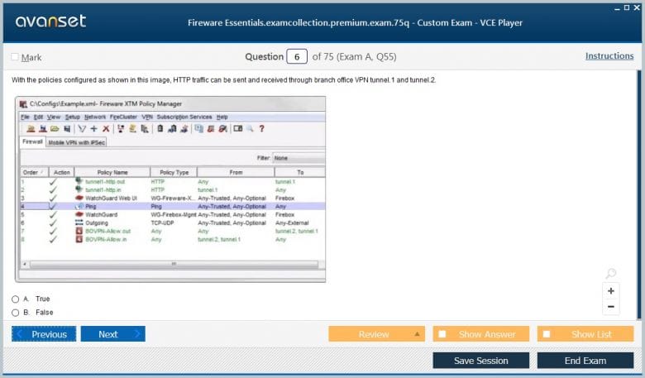Open the Help menu in Policy Manager

(x=222, y=117)
